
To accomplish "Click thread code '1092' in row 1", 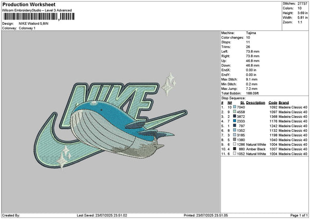I will pyautogui.click(x=273, y=107).
